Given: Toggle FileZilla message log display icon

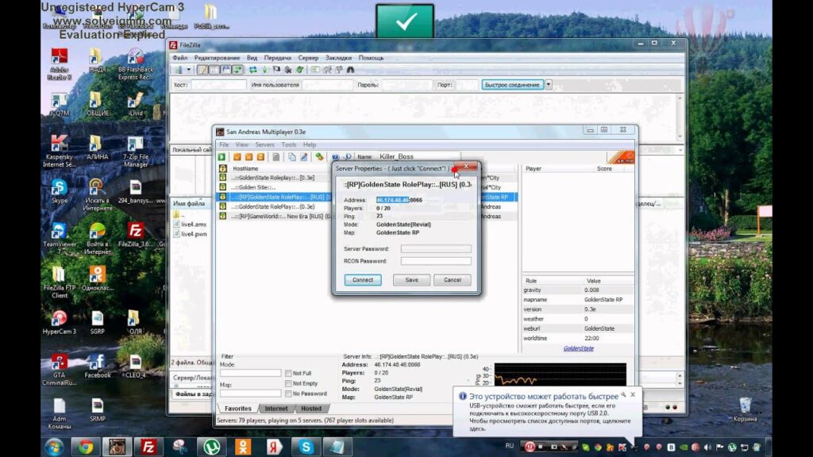Looking at the screenshot, I should [202, 70].
